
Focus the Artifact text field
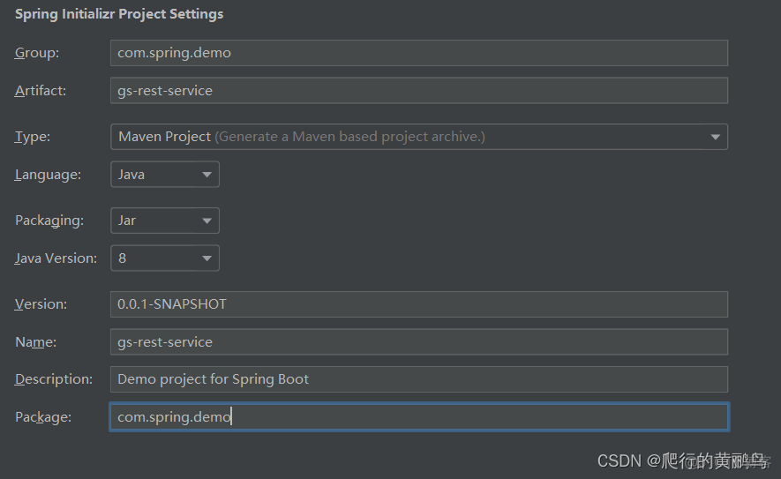pyautogui.click(x=418, y=90)
